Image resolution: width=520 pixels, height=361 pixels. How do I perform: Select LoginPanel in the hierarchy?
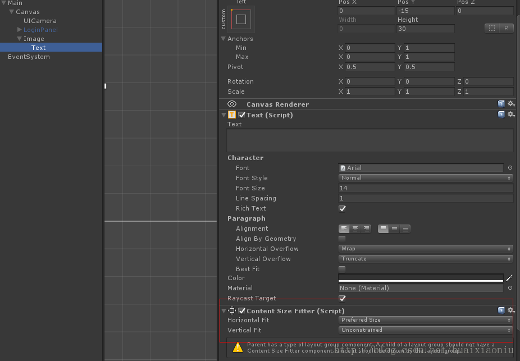pos(40,30)
